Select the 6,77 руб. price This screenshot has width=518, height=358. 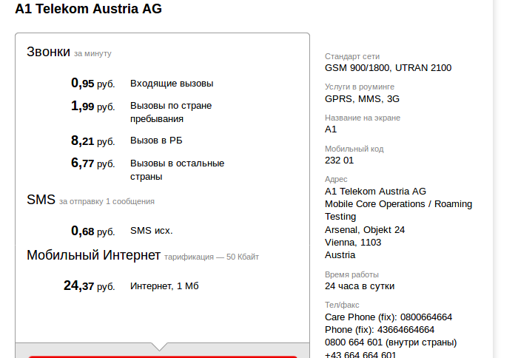(x=92, y=163)
